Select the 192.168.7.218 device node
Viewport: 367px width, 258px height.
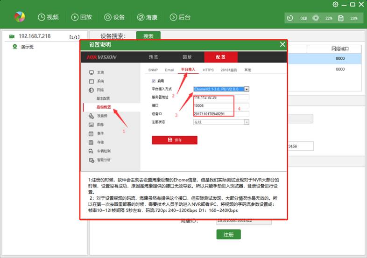(x=34, y=36)
